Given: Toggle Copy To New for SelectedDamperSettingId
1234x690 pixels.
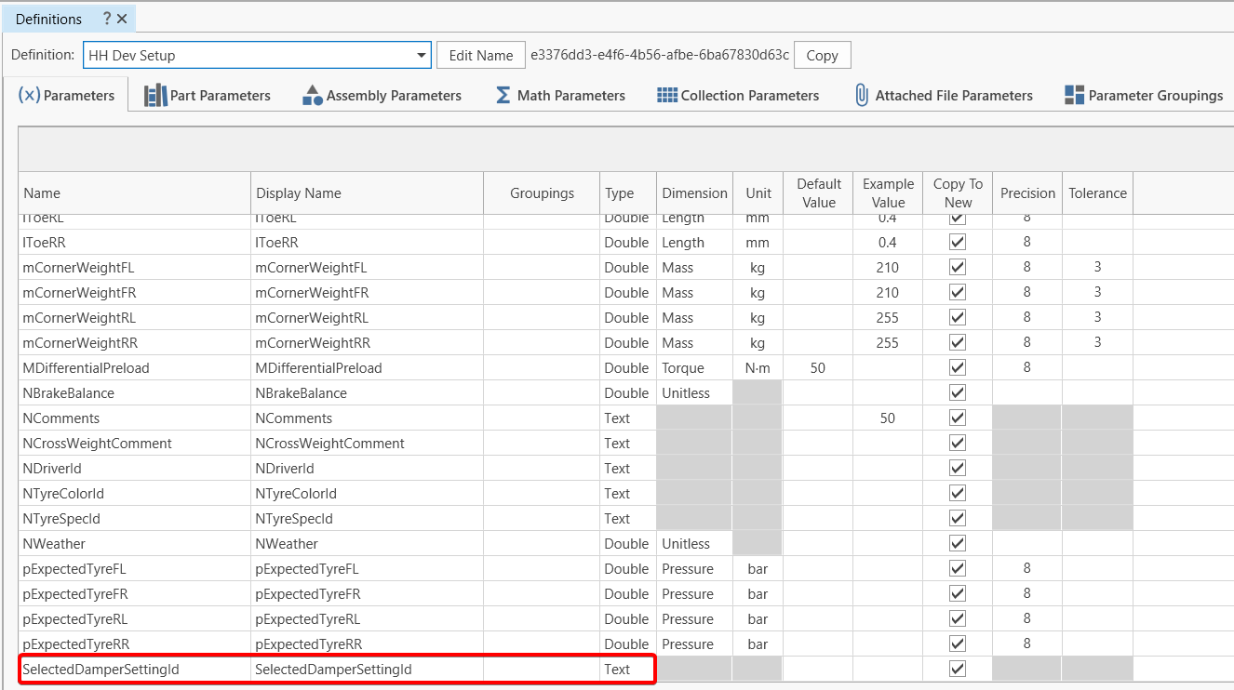Looking at the screenshot, I should coord(957,670).
